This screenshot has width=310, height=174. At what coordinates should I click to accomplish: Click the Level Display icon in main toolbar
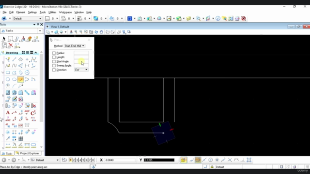(x=188, y=18)
